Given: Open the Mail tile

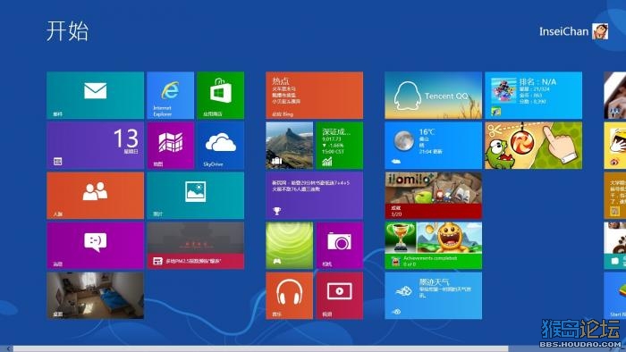Looking at the screenshot, I should coord(95,96).
